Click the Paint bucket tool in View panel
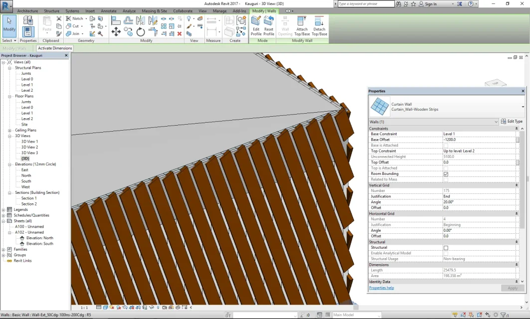Viewport: 530px width, 319px height. pyautogui.click(x=189, y=26)
